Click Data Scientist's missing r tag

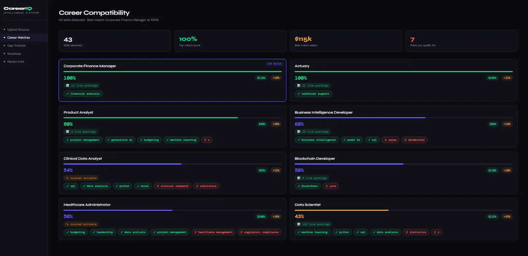point(437,232)
